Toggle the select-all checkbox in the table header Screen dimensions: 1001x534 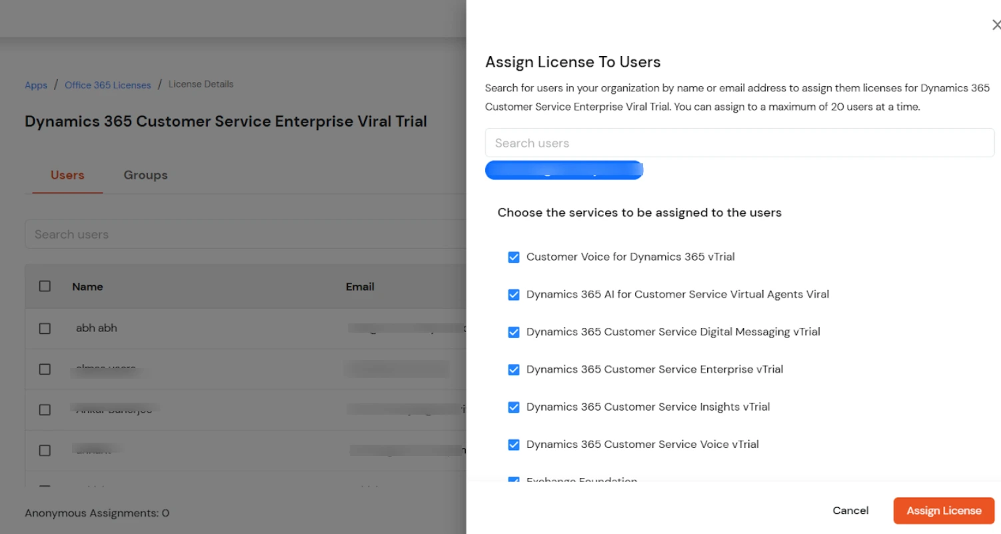(x=45, y=285)
